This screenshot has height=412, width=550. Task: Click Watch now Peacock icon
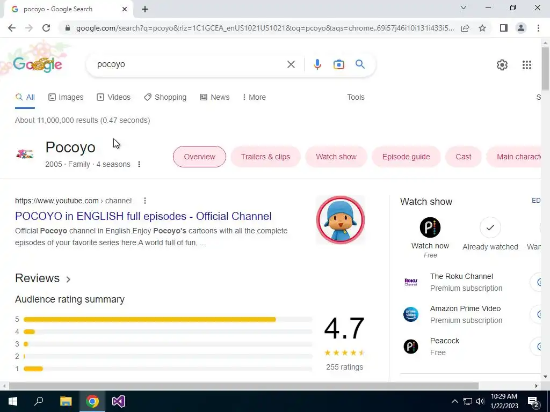coord(430,227)
